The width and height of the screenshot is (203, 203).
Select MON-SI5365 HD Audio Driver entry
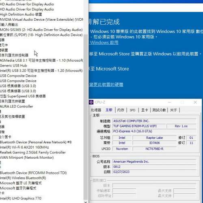41,30
